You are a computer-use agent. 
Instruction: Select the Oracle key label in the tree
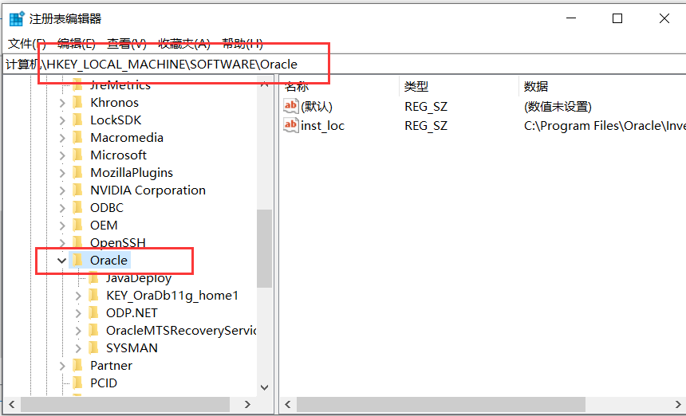[x=108, y=260]
